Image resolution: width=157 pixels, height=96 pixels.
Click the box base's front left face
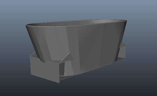point(45,70)
